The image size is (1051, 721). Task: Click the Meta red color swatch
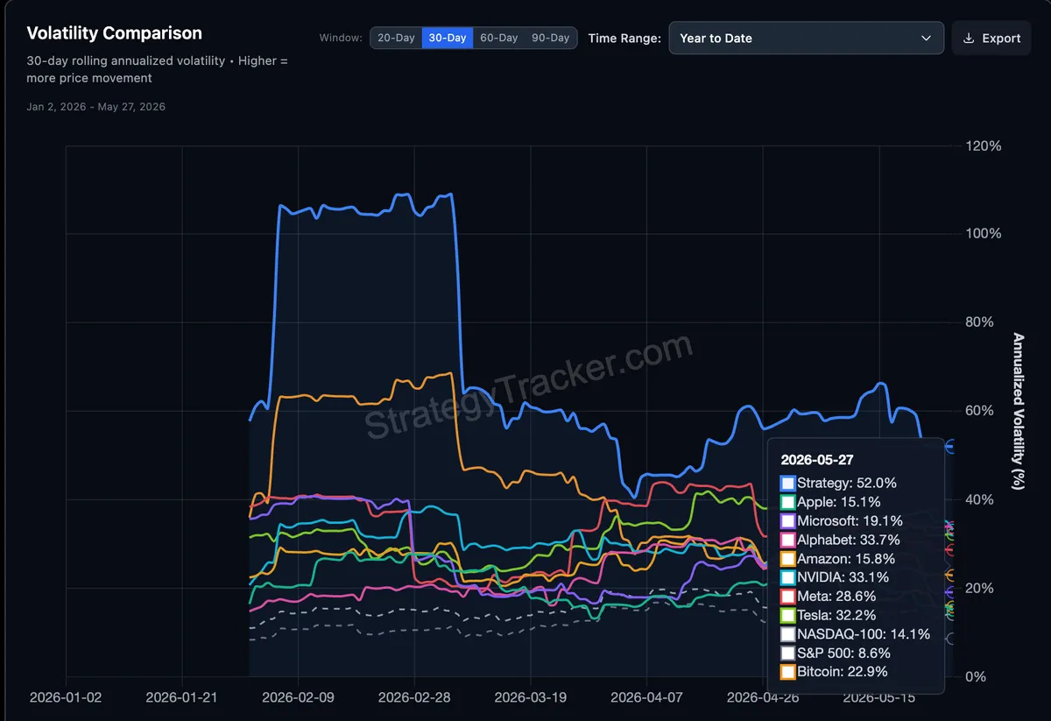pyautogui.click(x=787, y=597)
